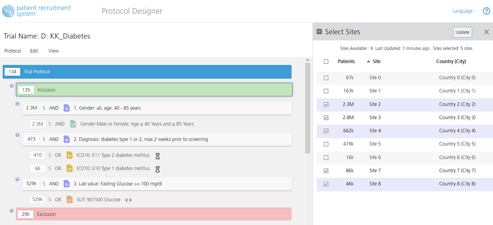
Task: Click the angle brackets icon next to Glucose
Action: pos(128,200)
